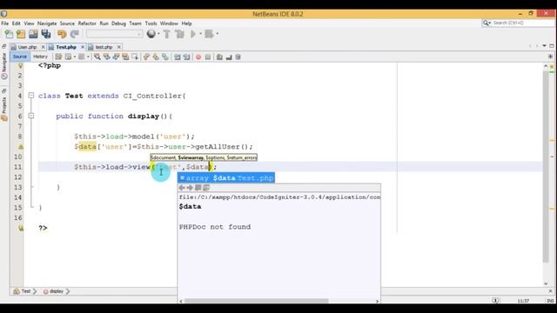Click the Build Project hammer icon
Viewport: 557px width, 313px height.
click(166, 34)
